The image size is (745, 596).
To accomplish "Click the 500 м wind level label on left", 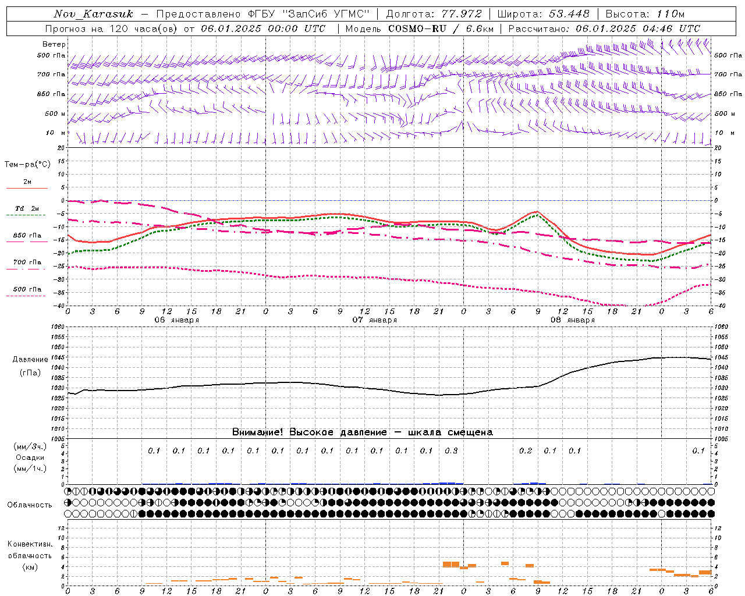I will [55, 114].
